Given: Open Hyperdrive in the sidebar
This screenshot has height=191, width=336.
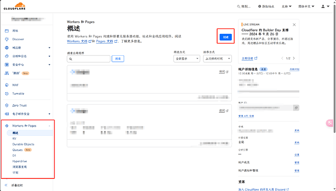Looking at the screenshot, I should point(19,161).
